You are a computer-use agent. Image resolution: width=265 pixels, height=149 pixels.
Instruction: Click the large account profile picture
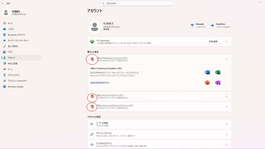95,27
